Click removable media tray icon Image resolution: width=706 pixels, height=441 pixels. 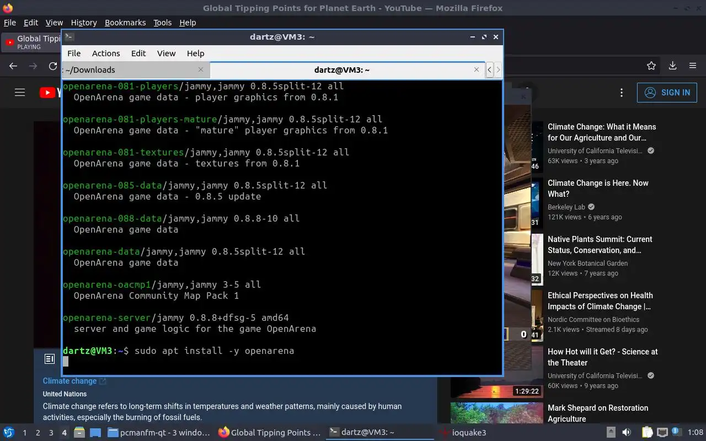[x=611, y=433]
